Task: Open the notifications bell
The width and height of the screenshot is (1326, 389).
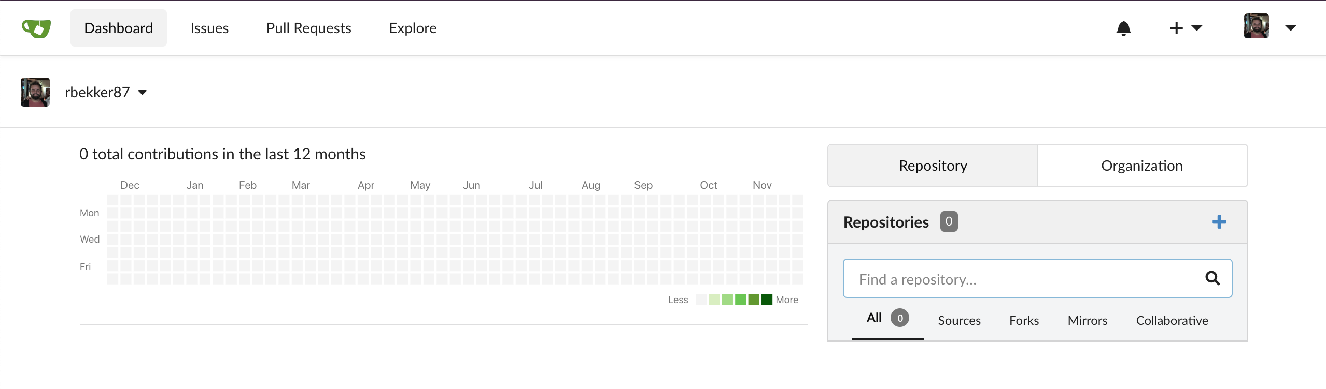Action: [1123, 28]
